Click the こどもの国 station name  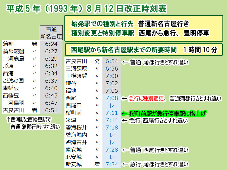[13, 81]
